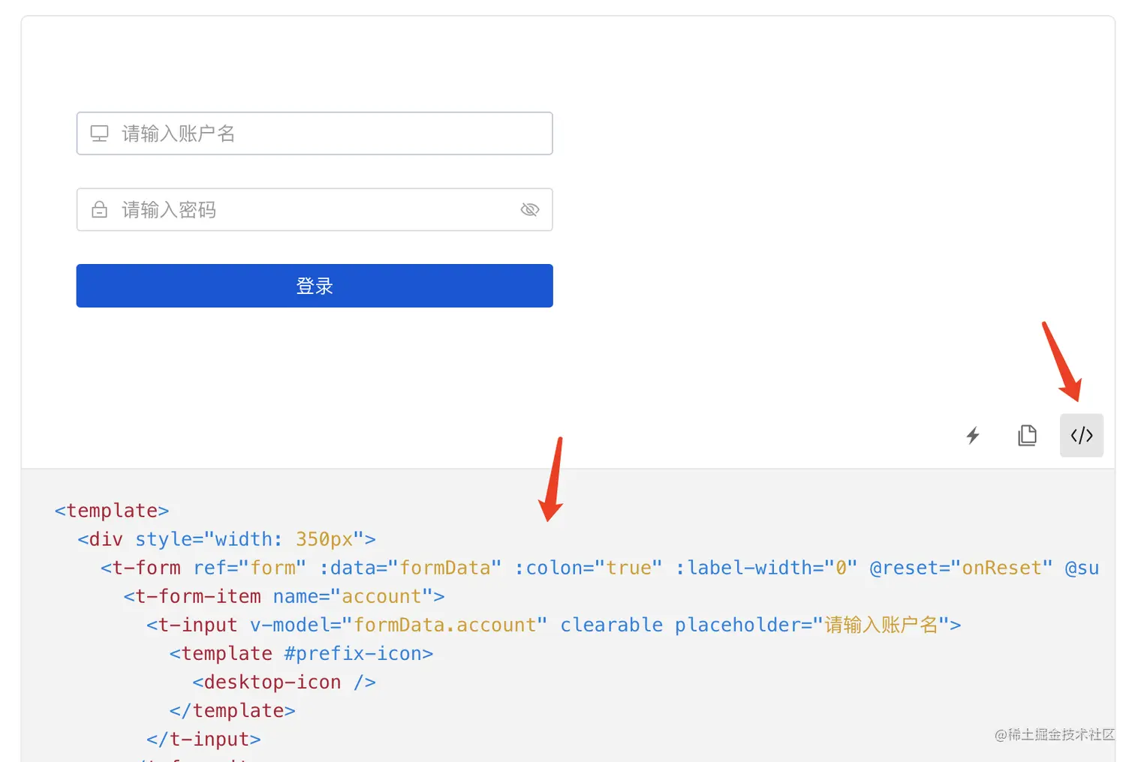The width and height of the screenshot is (1135, 762).
Task: Click the t-input v-model="formData.account" line
Action: tap(554, 625)
